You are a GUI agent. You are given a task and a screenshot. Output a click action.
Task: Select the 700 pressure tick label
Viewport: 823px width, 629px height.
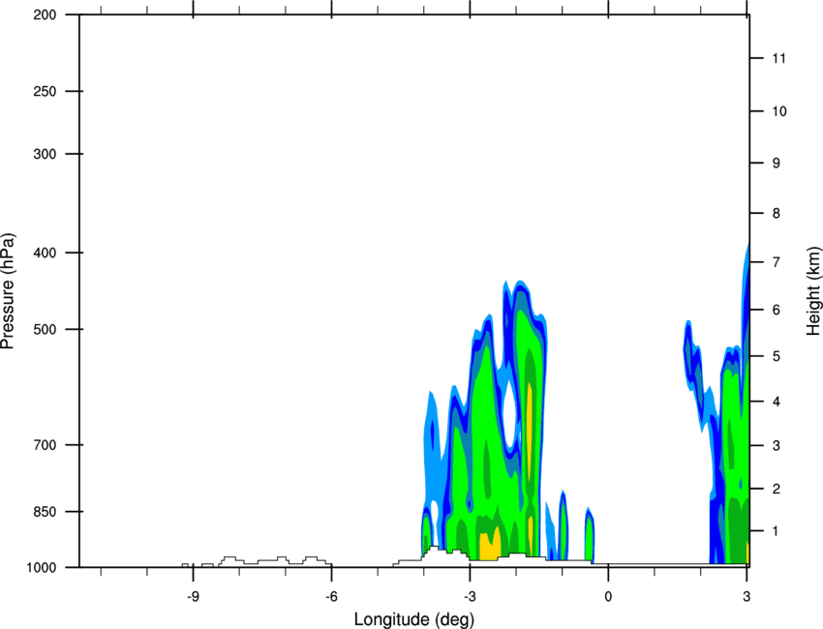(x=45, y=445)
